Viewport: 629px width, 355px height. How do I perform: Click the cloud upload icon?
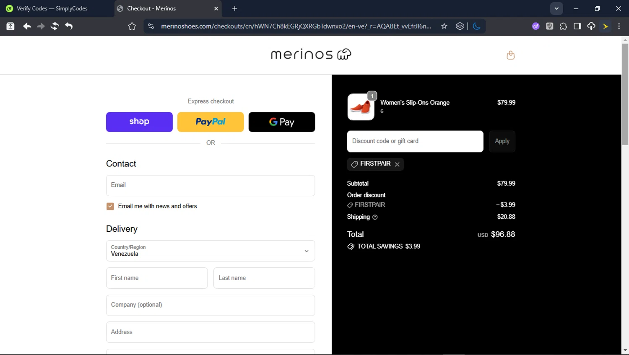pos(591,26)
